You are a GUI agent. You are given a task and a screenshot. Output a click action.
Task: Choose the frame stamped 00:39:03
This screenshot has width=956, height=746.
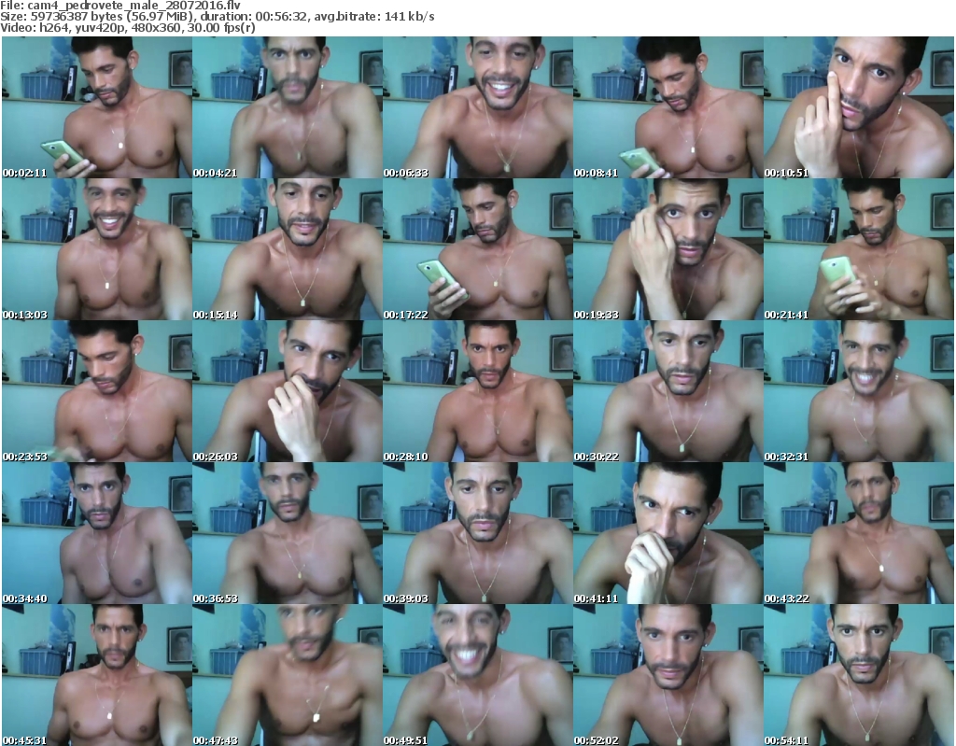(x=477, y=533)
